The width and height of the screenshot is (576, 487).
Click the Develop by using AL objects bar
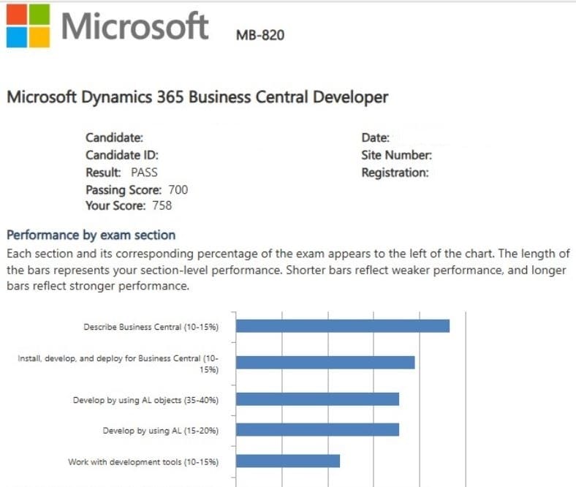point(317,399)
